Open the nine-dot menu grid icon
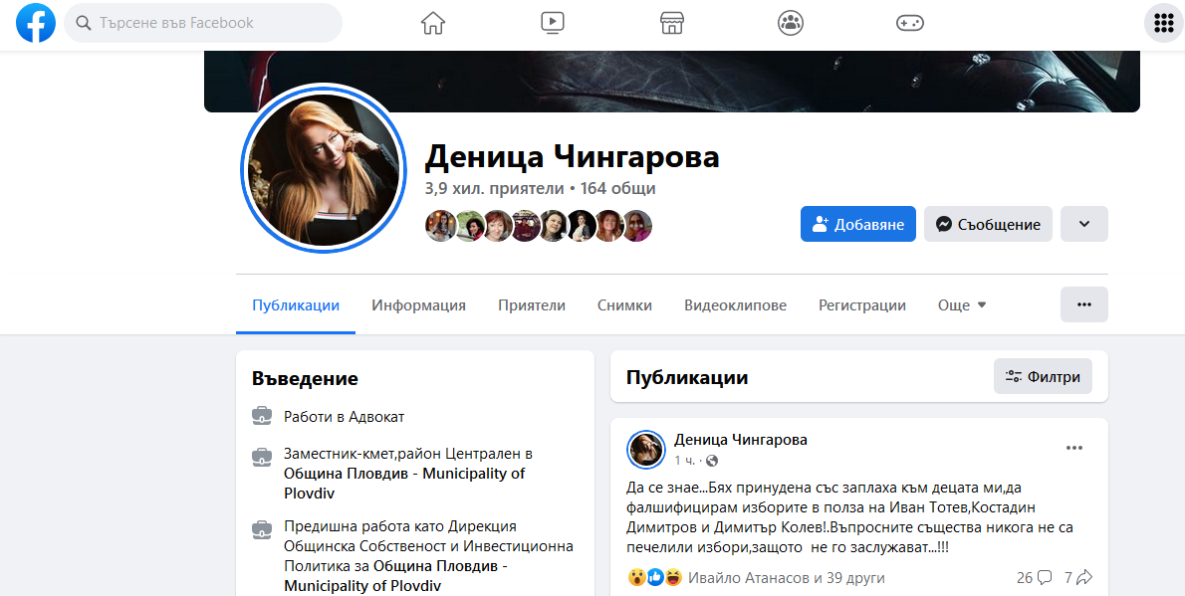Screen dimensions: 1185x596 pyautogui.click(x=1164, y=24)
